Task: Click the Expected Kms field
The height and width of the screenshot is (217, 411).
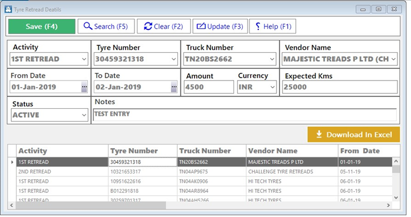Action: pos(340,87)
